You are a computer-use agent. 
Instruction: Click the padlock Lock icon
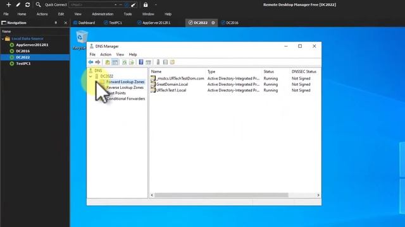point(146,4)
